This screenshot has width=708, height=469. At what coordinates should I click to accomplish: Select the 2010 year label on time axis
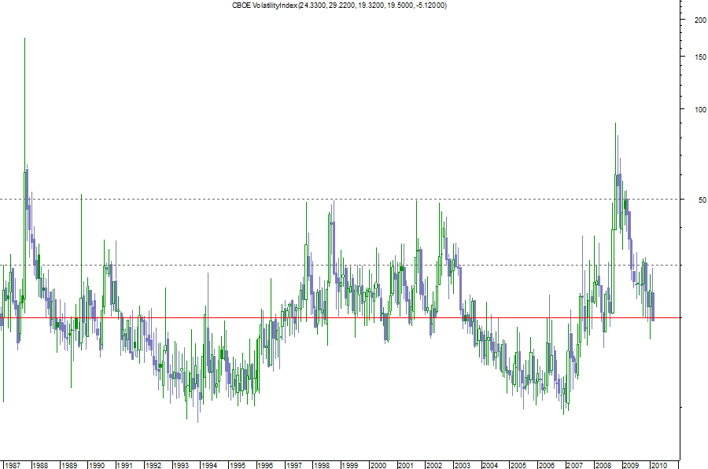coord(659,465)
